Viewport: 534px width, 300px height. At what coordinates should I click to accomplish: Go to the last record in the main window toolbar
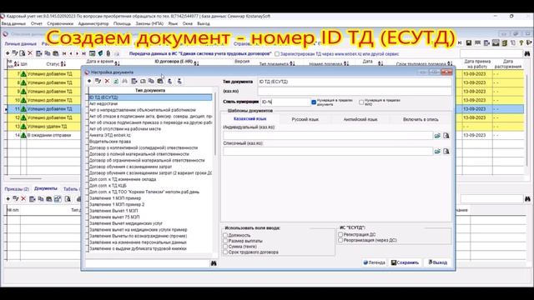(83, 53)
